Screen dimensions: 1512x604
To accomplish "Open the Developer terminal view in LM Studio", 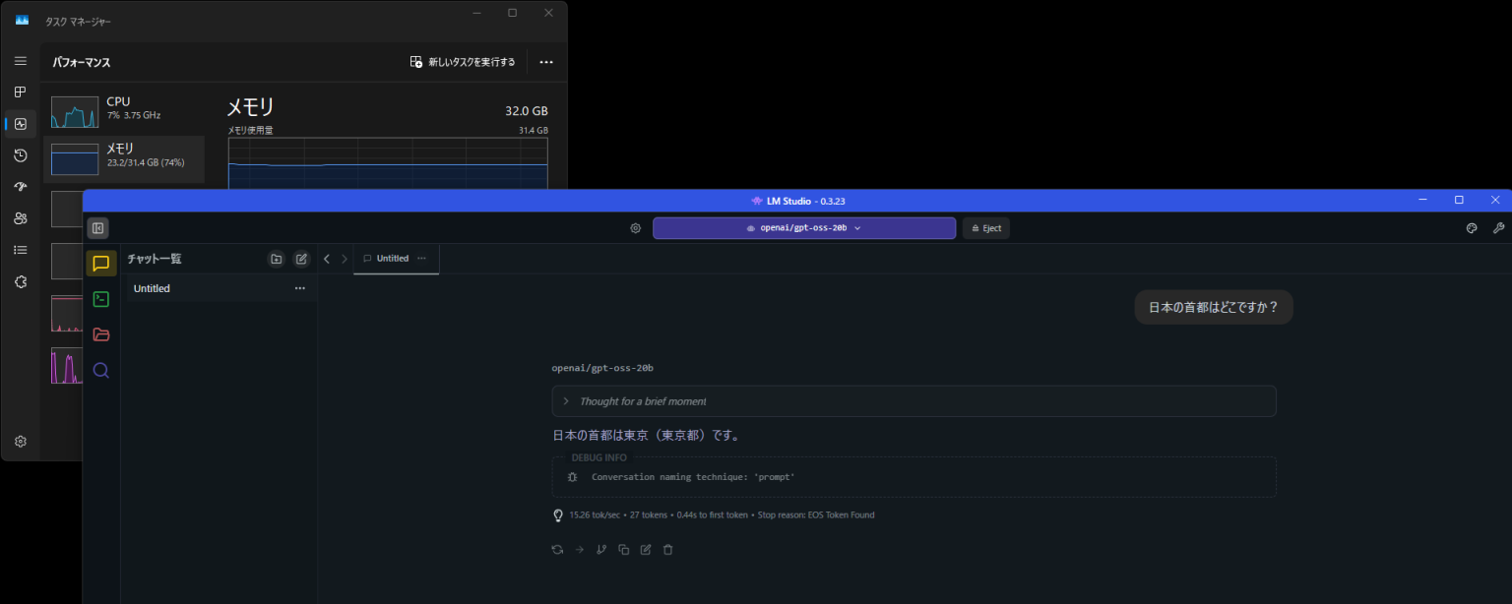I will click(x=100, y=298).
